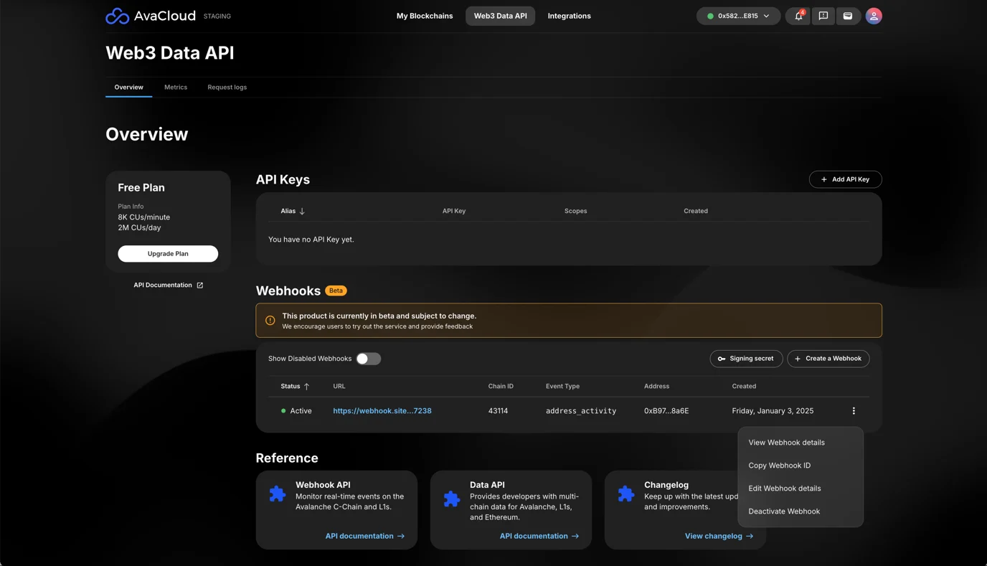Click the billing card icon
987x566 pixels.
(847, 16)
